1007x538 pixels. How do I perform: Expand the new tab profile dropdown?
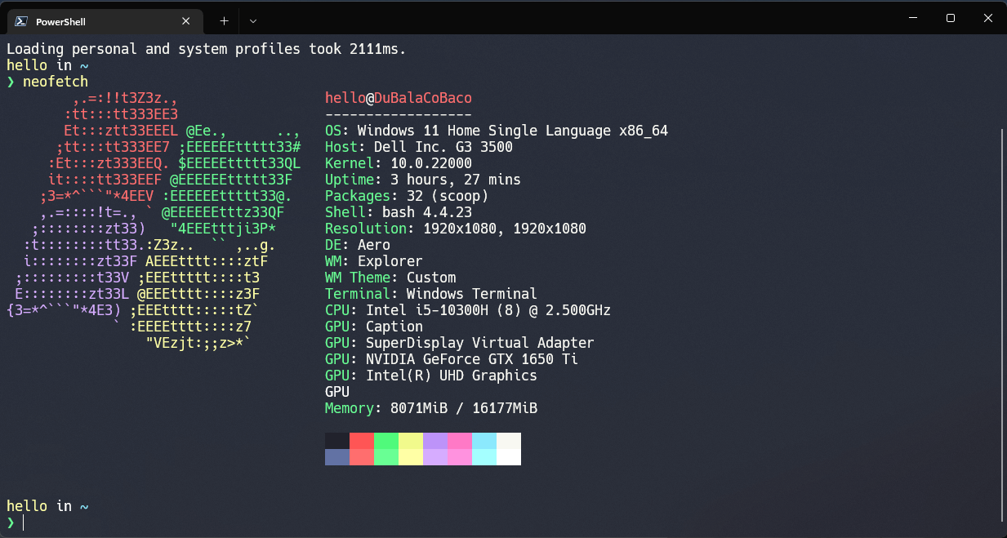coord(252,21)
